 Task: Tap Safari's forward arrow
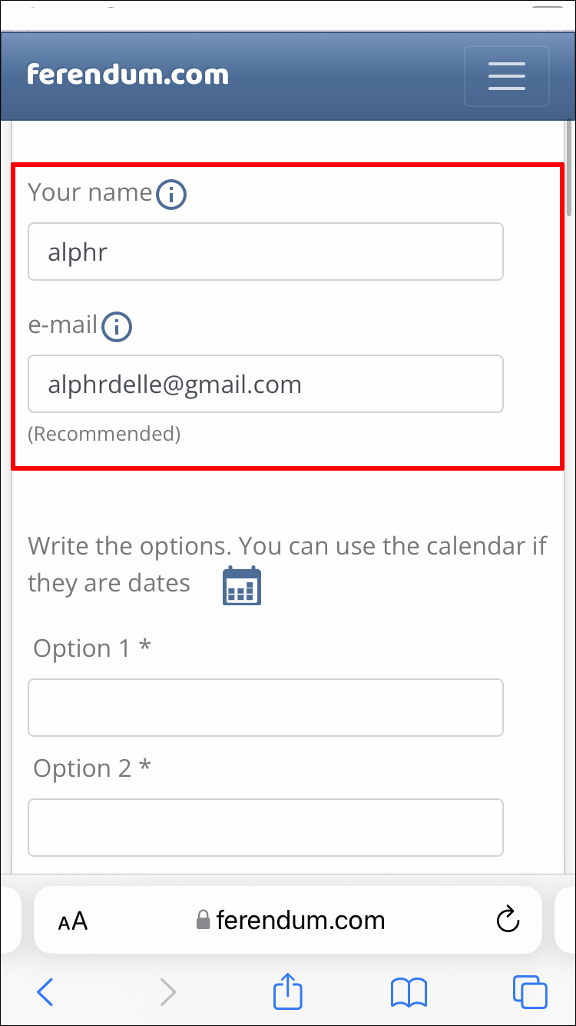pyautogui.click(x=167, y=992)
